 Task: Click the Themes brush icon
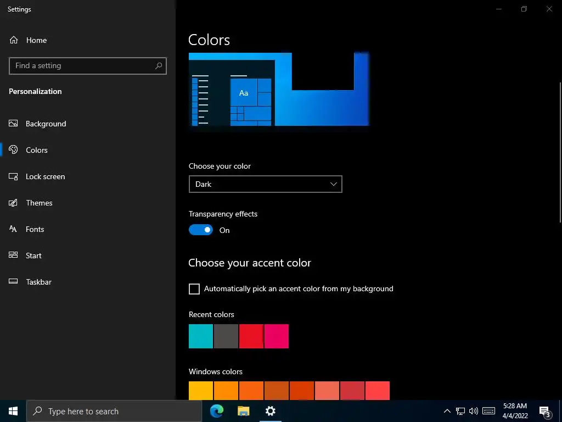coord(13,203)
